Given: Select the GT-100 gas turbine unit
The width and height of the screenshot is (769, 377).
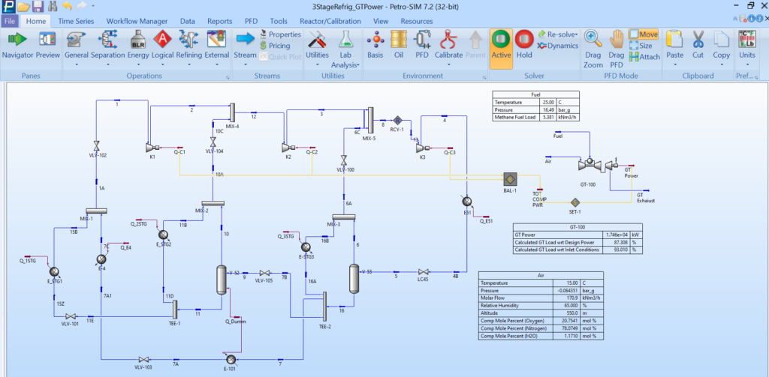Looking at the screenshot, I should 590,163.
